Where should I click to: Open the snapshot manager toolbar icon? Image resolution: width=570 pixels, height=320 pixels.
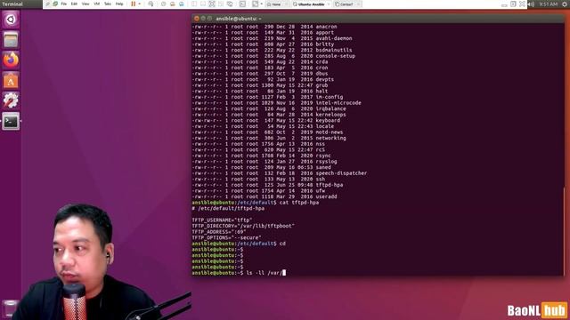pyautogui.click(x=182, y=4)
